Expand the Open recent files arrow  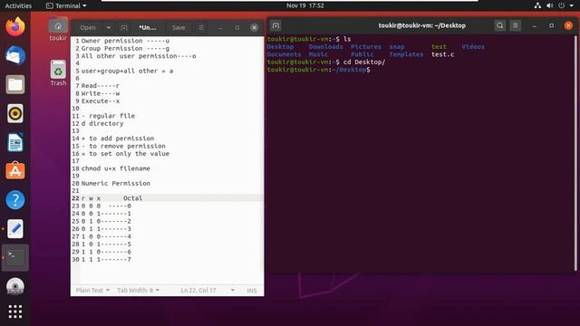(109, 28)
